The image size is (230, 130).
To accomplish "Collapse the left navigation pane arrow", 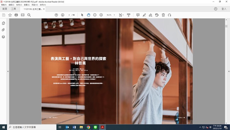I will click(8, 71).
